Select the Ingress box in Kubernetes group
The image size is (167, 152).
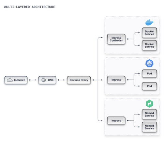tap(116, 80)
